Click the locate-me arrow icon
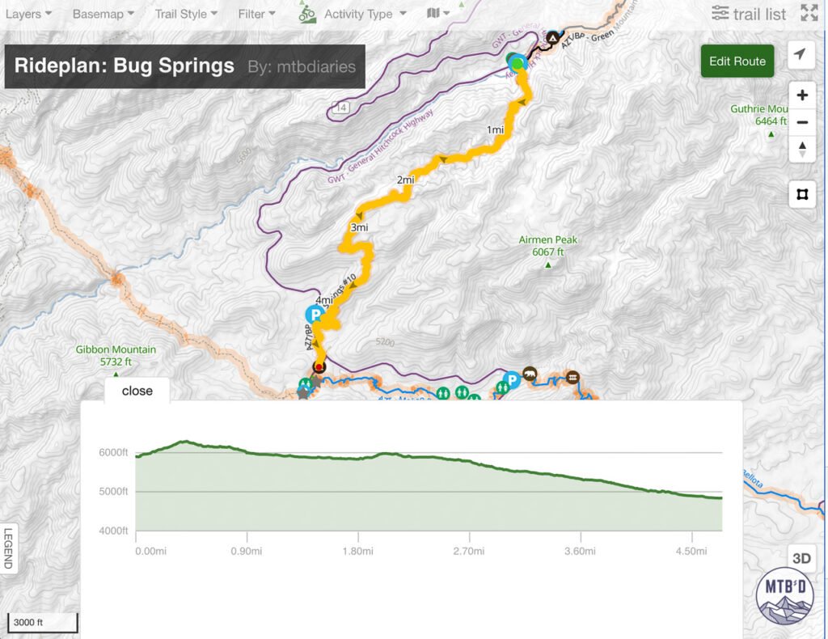Screen dimensions: 828x639 point(800,54)
